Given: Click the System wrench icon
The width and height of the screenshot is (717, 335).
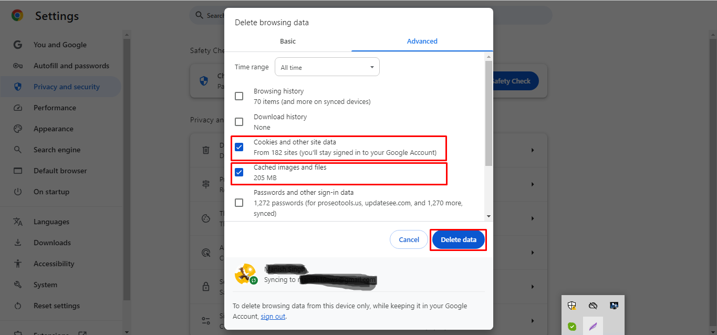Looking at the screenshot, I should point(18,285).
